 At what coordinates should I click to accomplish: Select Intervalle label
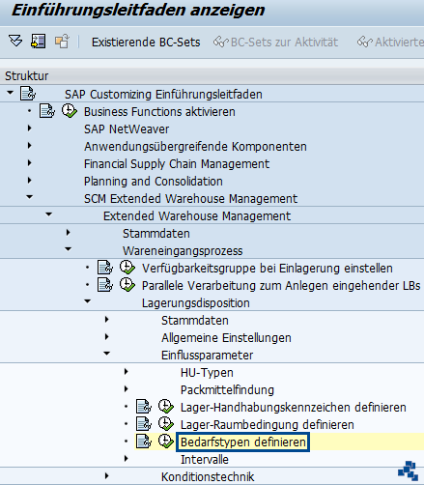point(205,460)
